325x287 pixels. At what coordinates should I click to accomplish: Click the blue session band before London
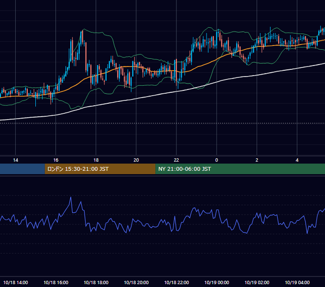22,169
